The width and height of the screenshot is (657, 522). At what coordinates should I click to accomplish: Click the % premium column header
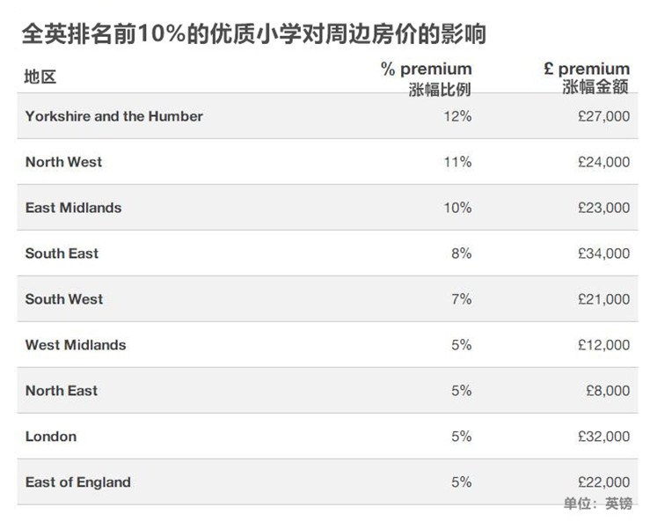click(x=427, y=70)
